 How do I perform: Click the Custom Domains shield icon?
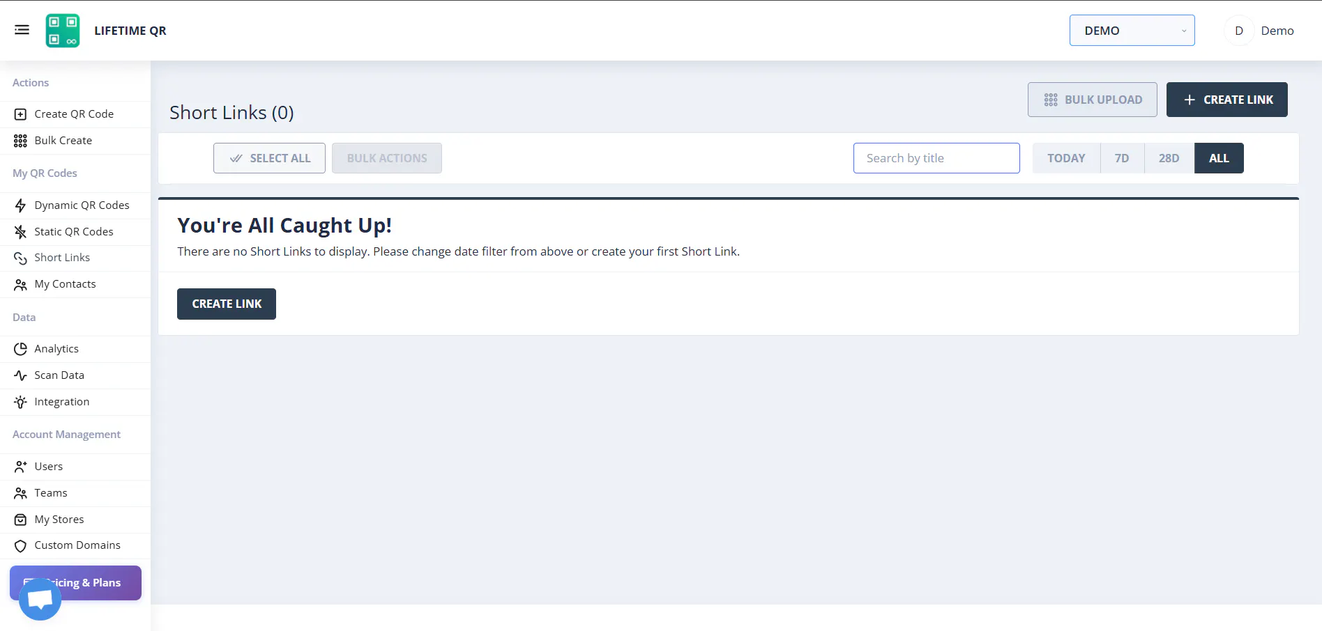pos(20,546)
